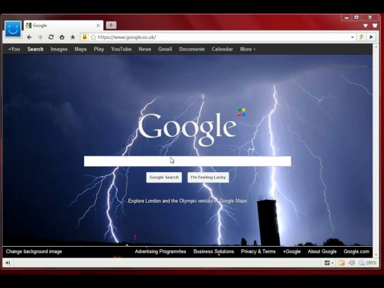Click the I'm Feeling Lucky button

(x=208, y=178)
